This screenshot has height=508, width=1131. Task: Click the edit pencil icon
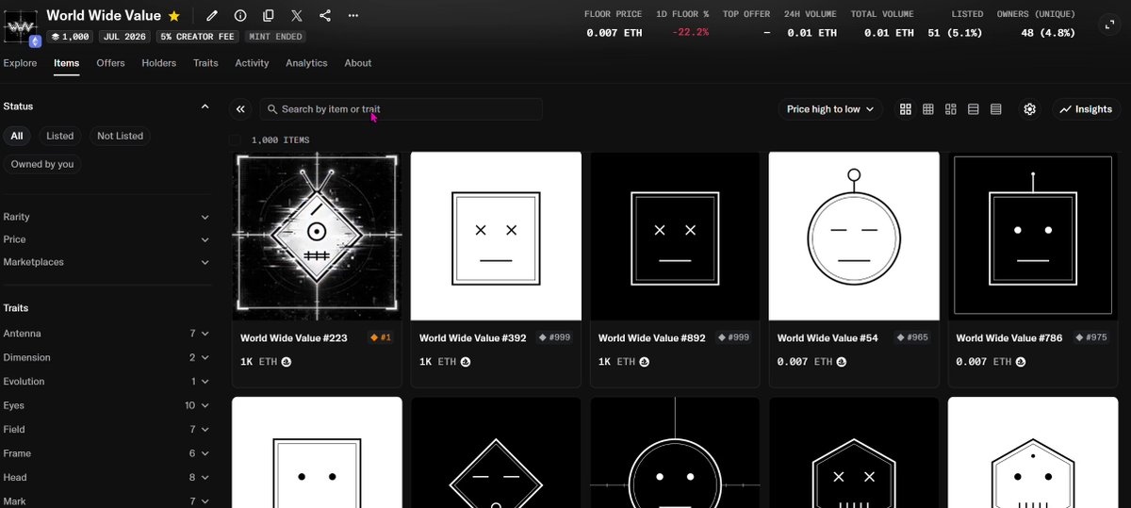[212, 16]
